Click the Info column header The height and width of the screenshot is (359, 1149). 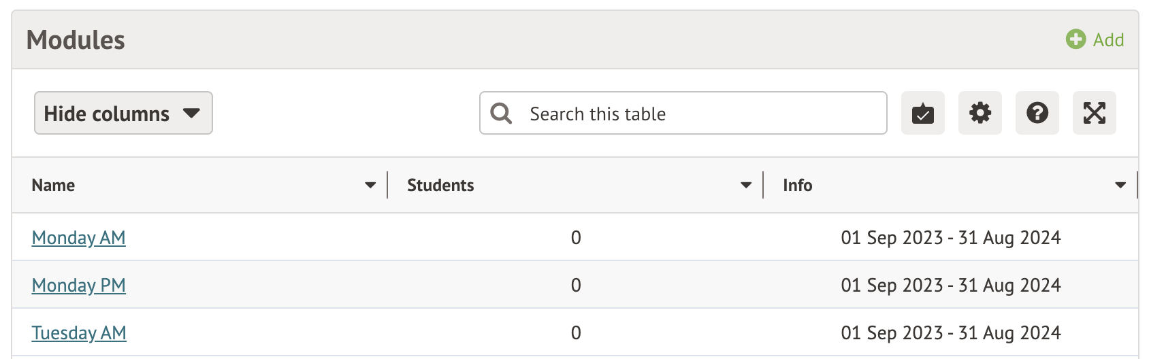(x=797, y=185)
